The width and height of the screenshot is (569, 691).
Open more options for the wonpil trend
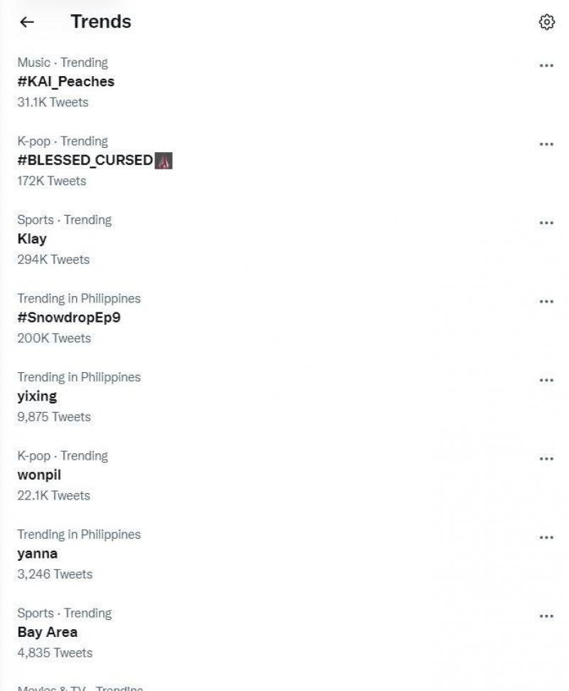click(x=546, y=458)
